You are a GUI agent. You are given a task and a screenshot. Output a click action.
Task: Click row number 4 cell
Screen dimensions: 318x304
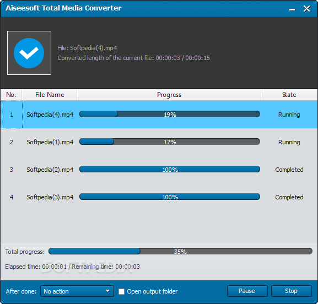click(12, 197)
